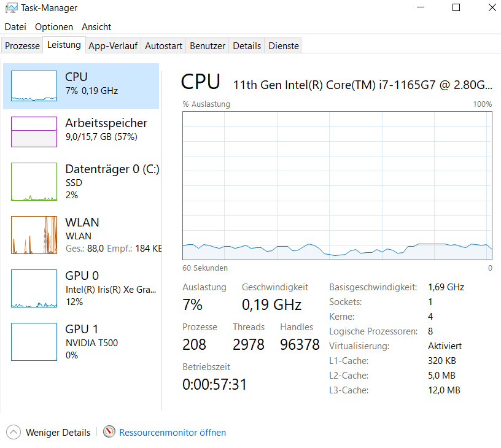
Task: Switch to the Details tab
Action: (247, 46)
